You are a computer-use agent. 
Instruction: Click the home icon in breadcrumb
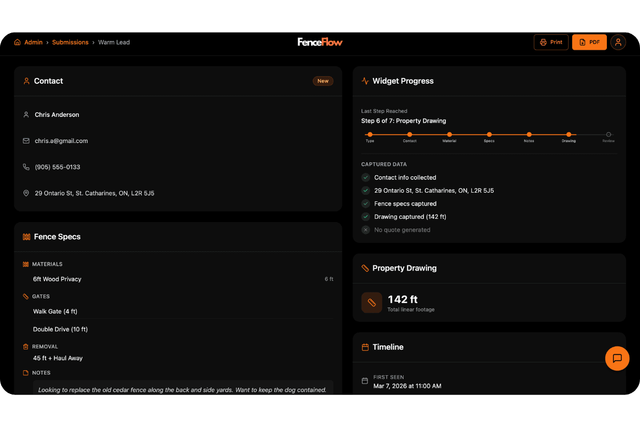click(x=18, y=42)
